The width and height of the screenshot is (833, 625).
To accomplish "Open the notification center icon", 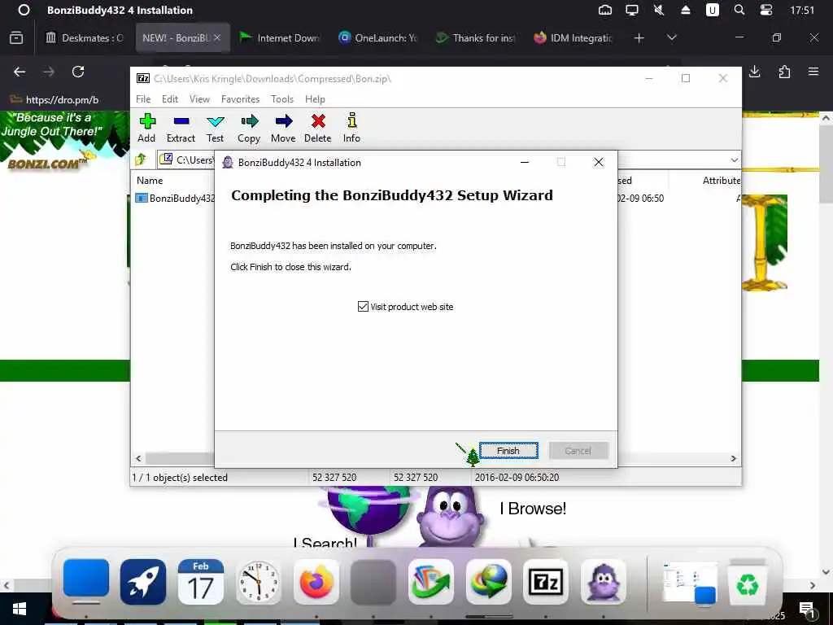I will [807, 610].
